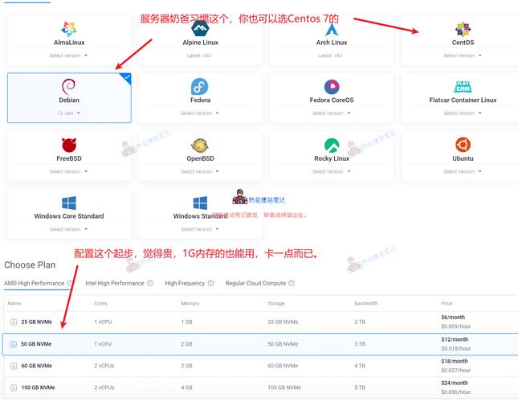518x402 pixels.
Task: Click the 4 GB memory cell
Action: (186, 388)
